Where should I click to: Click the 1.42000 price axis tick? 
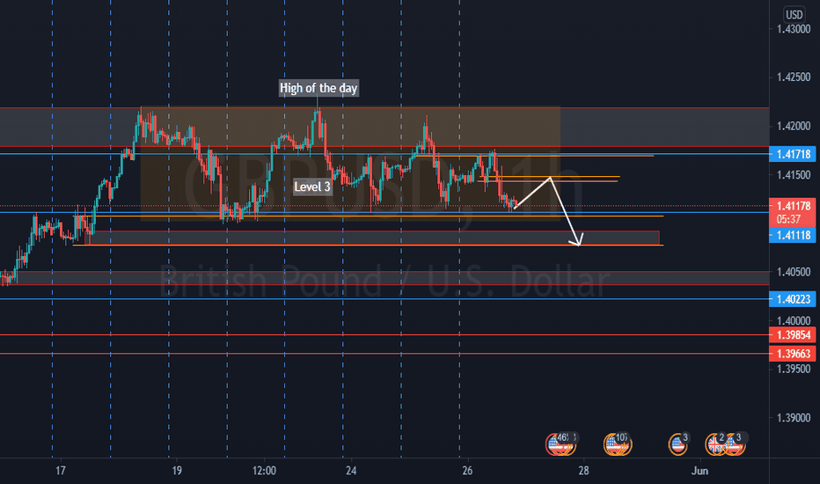coord(794,126)
